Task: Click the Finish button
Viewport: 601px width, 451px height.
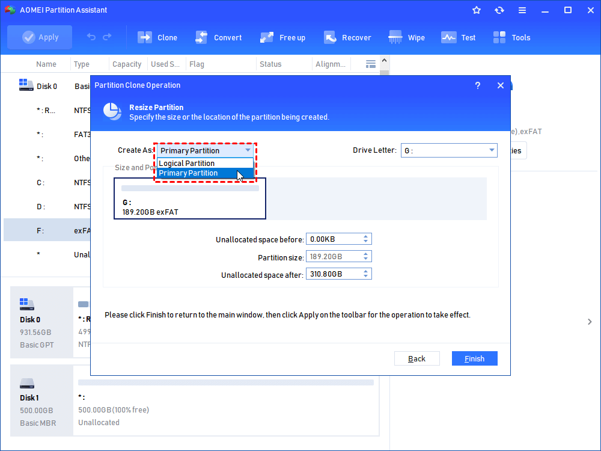Action: (x=475, y=358)
